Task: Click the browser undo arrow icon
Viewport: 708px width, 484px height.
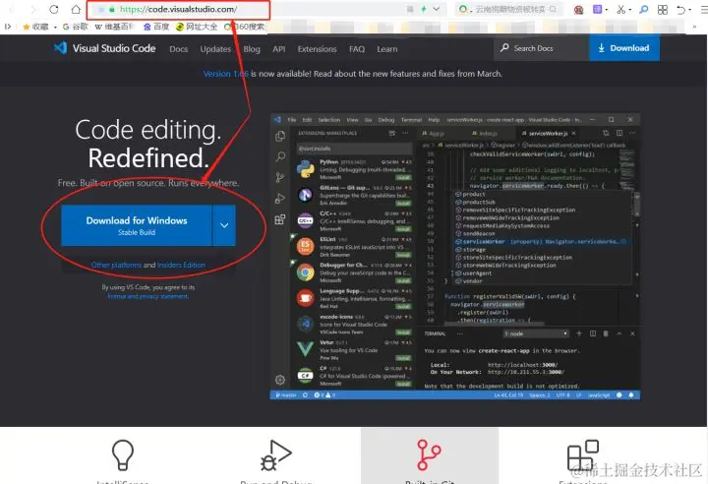Action: click(680, 10)
